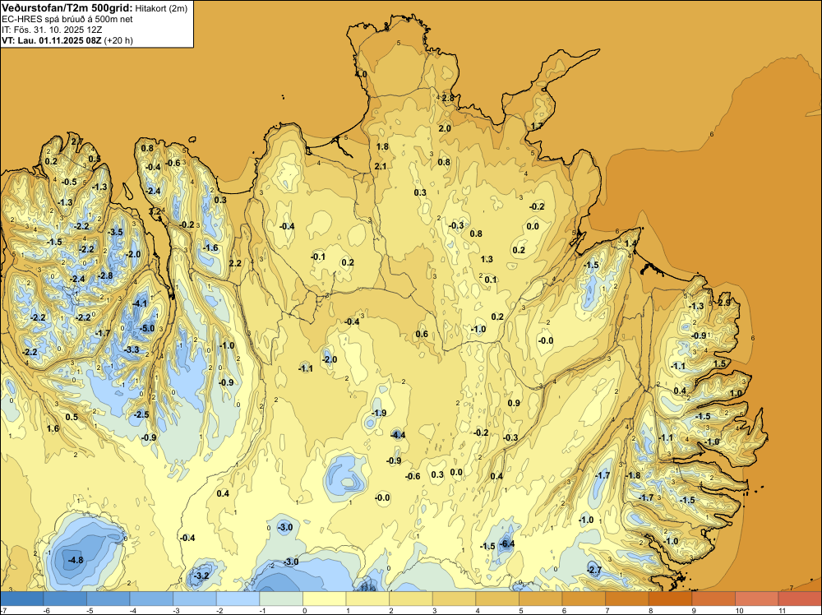Click the legend swatch between -4 and -3
Screen dimensions: 822x615
pyautogui.click(x=151, y=599)
